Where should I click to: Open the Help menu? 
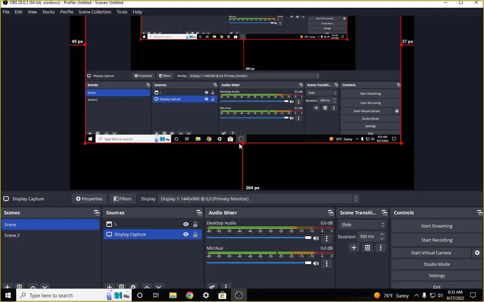pyautogui.click(x=137, y=12)
